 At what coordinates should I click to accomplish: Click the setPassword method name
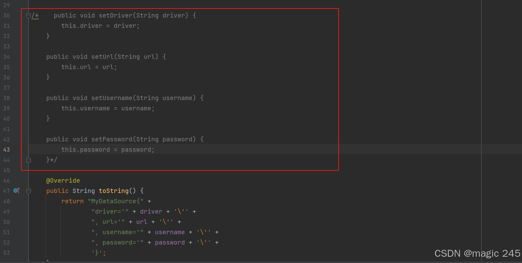112,139
